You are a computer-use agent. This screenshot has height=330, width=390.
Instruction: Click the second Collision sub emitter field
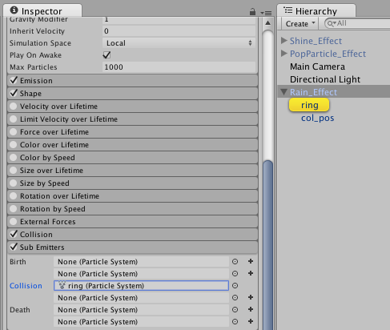(141, 298)
